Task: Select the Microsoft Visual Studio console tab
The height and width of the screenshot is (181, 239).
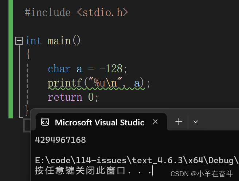Action: point(99,122)
